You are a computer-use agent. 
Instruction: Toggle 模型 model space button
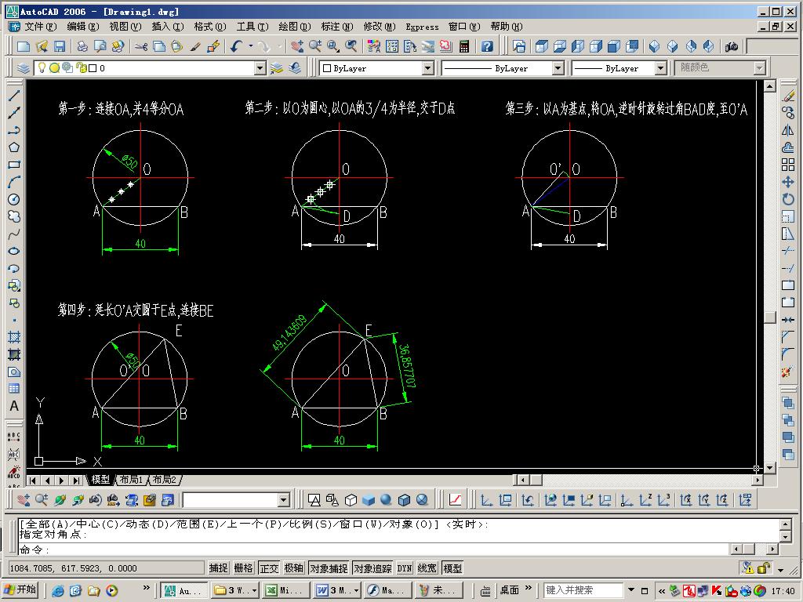(x=452, y=568)
